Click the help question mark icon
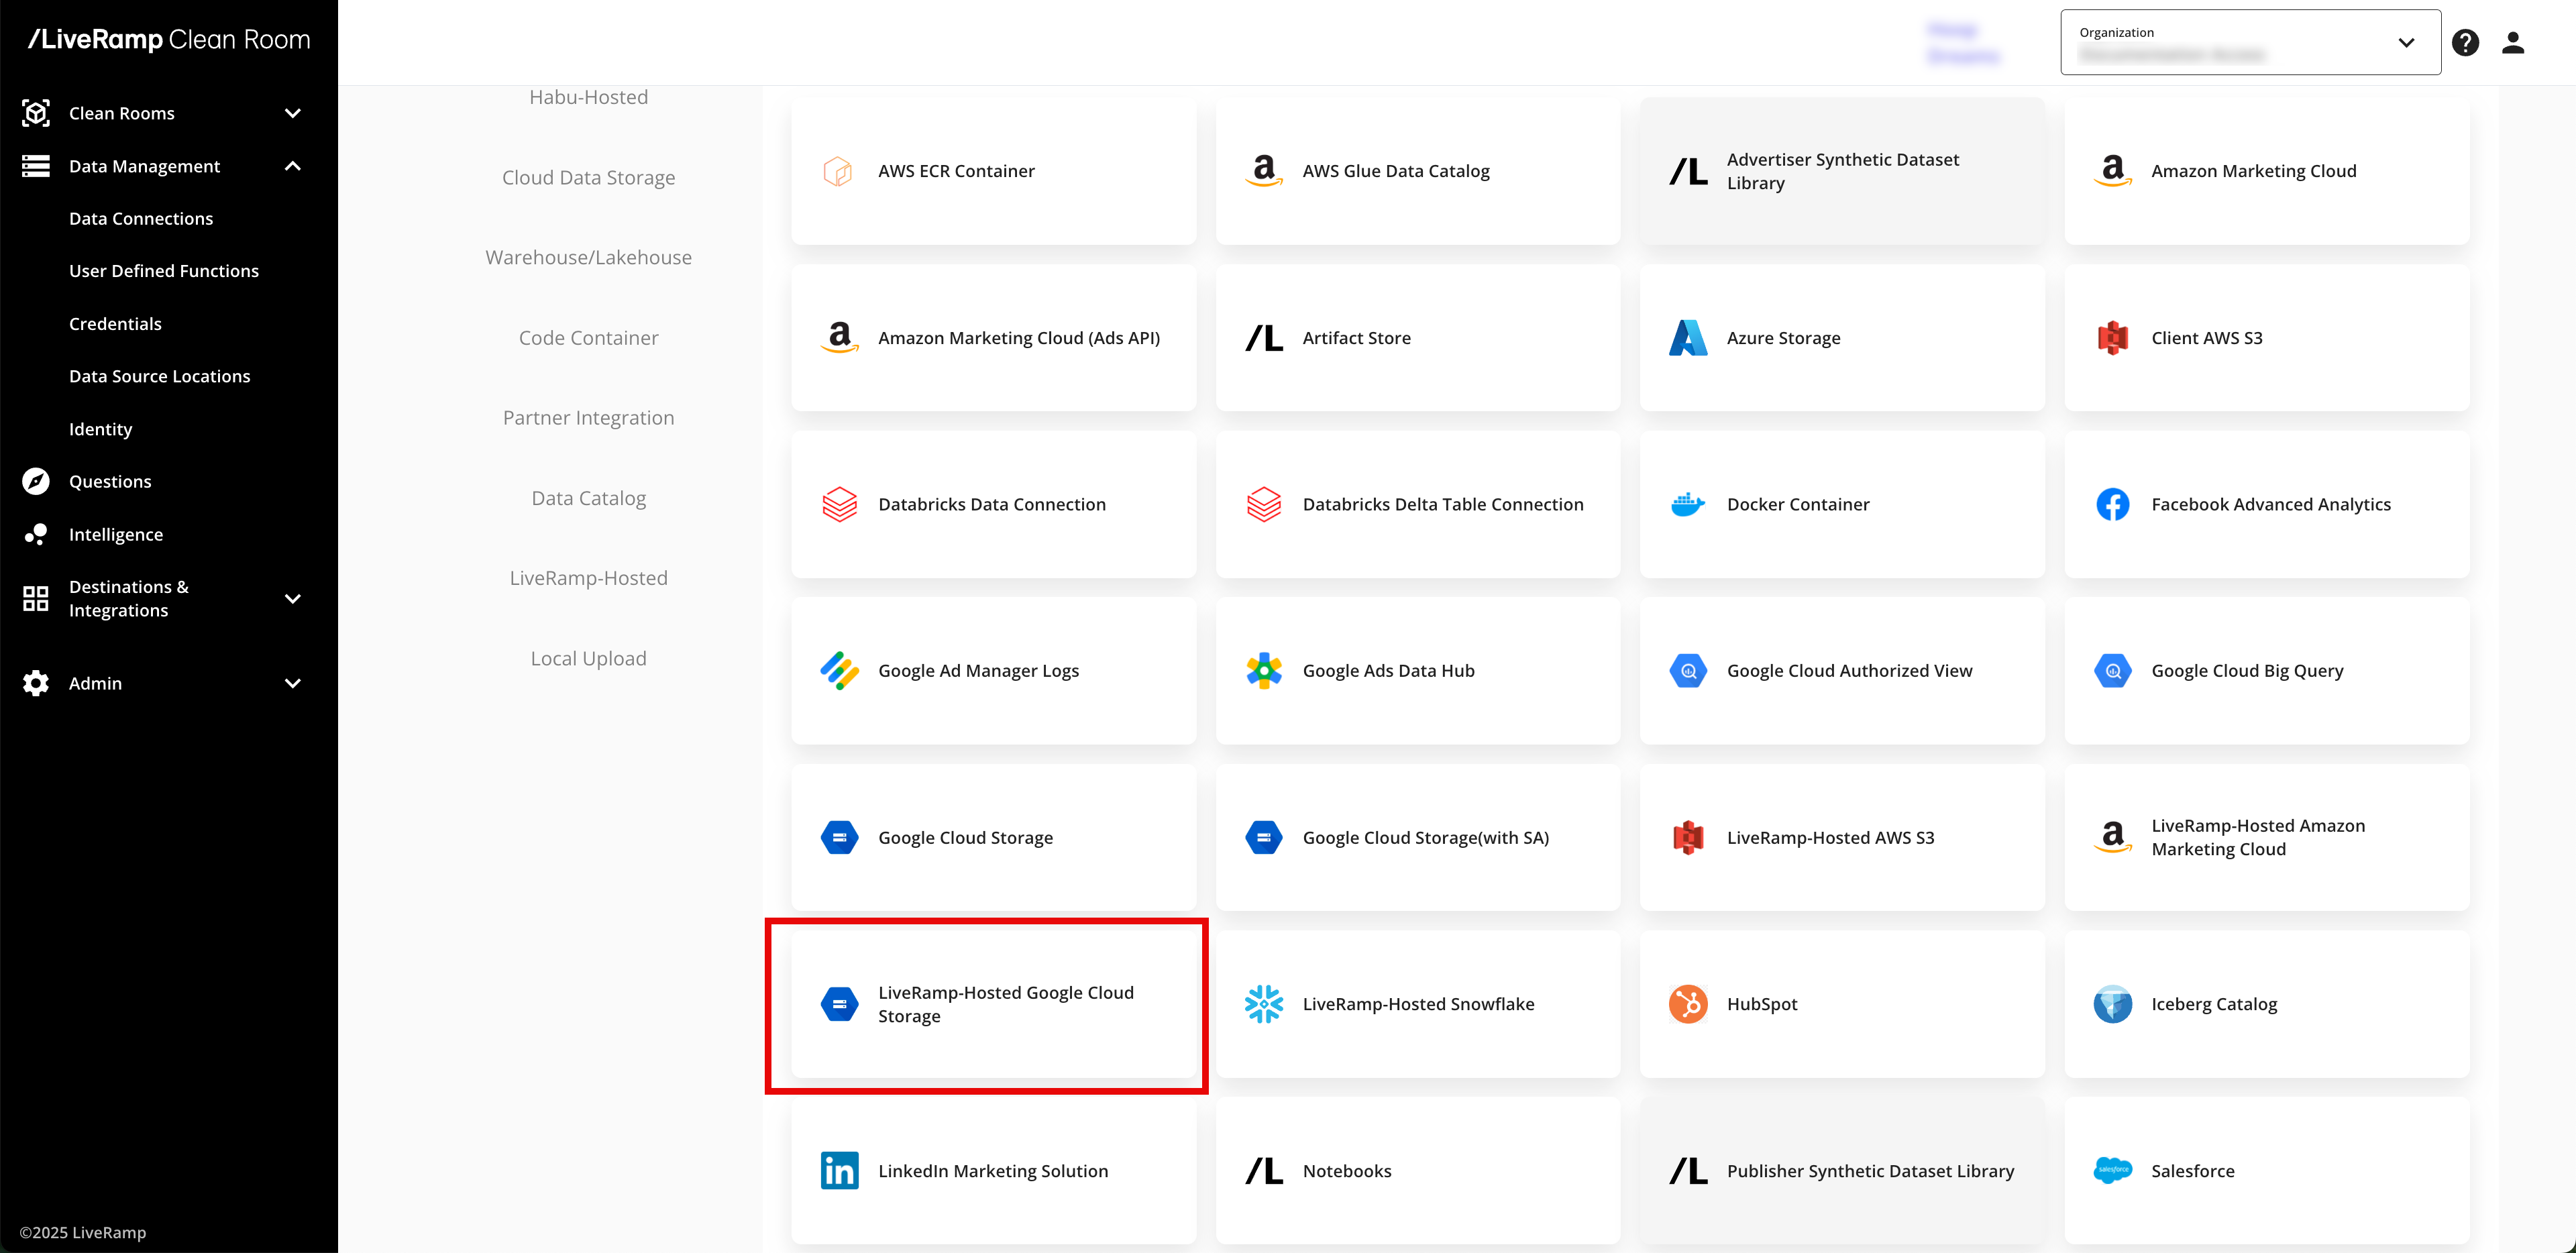The height and width of the screenshot is (1253, 2576). pyautogui.click(x=2465, y=43)
